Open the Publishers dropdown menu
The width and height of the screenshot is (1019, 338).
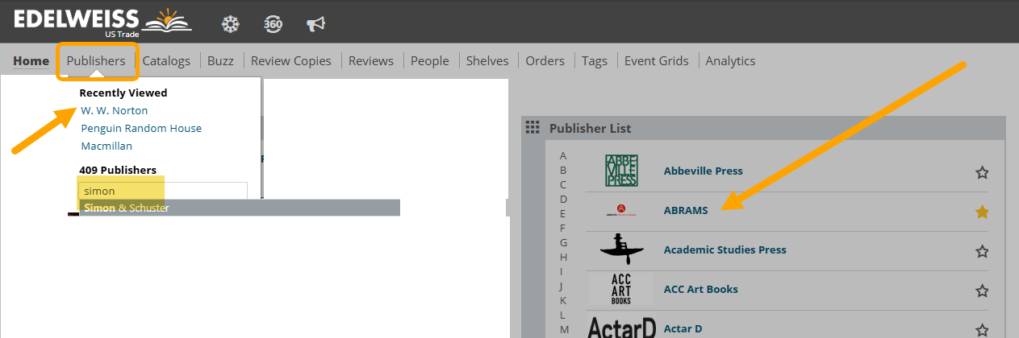pyautogui.click(x=96, y=61)
